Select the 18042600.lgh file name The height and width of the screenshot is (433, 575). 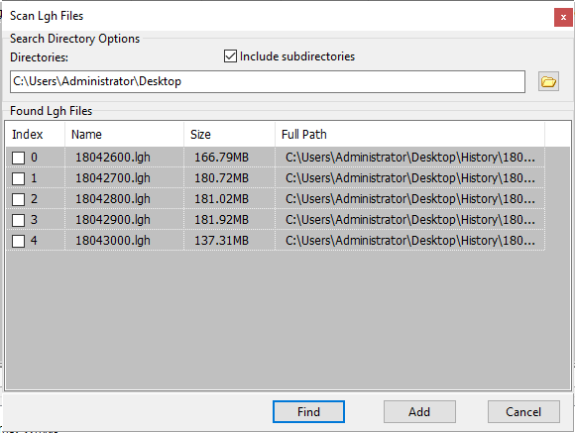113,158
